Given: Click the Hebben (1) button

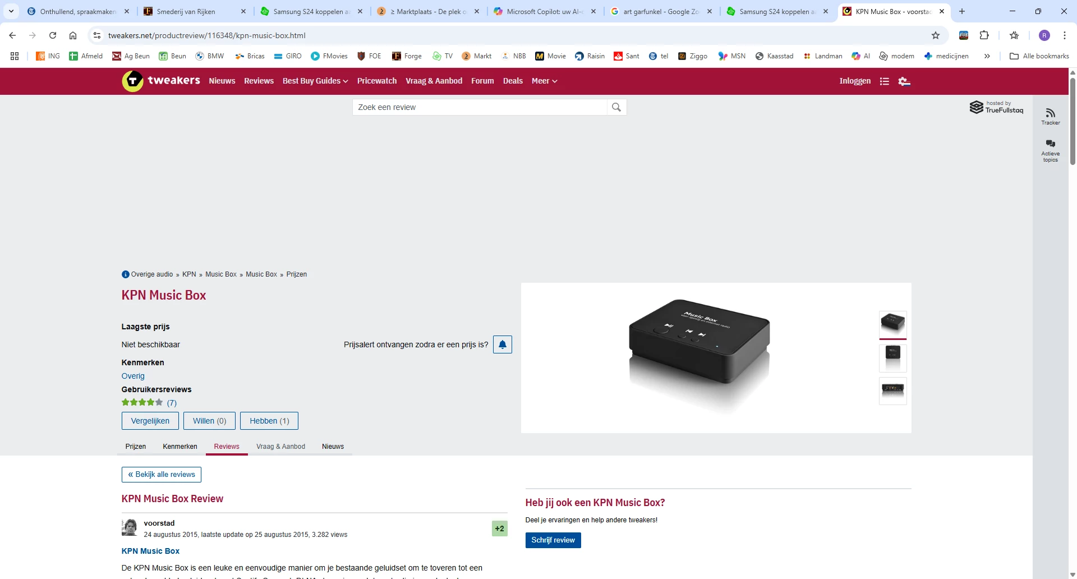Looking at the screenshot, I should (x=269, y=421).
